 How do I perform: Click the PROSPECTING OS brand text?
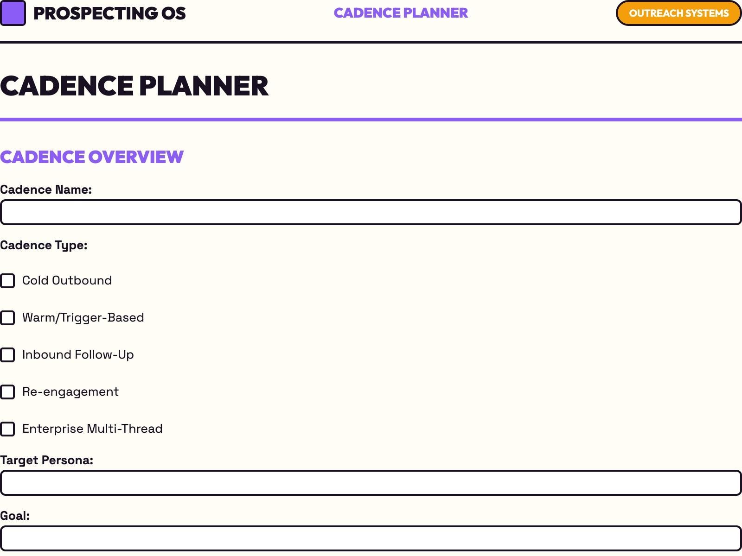pos(109,13)
